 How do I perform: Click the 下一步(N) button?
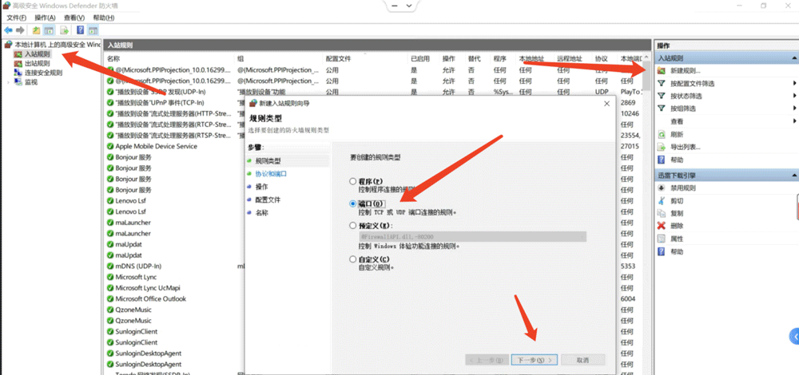pos(534,360)
